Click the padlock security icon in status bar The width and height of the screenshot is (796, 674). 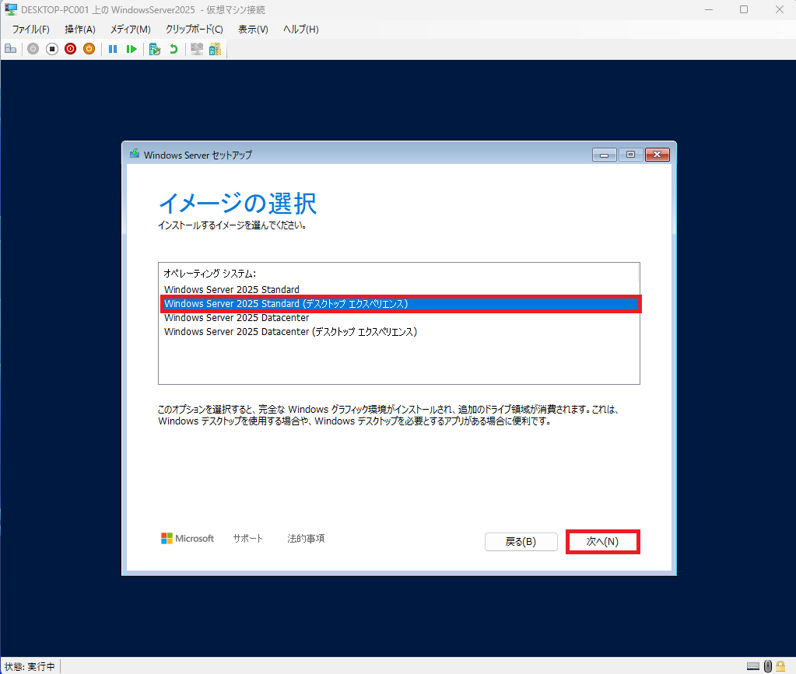pyautogui.click(x=780, y=666)
